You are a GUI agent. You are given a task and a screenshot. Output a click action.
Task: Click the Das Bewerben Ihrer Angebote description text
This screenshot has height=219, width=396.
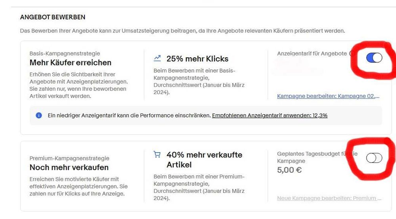tap(182, 30)
